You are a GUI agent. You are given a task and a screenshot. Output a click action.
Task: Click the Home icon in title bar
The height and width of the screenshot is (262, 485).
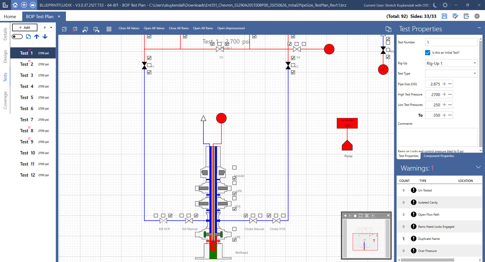click(x=15, y=5)
